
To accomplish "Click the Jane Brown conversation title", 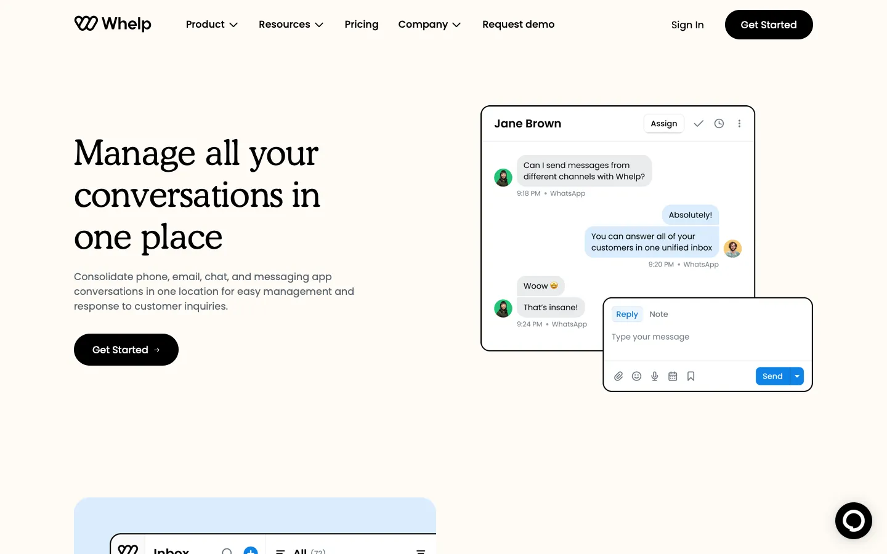I will click(x=527, y=124).
